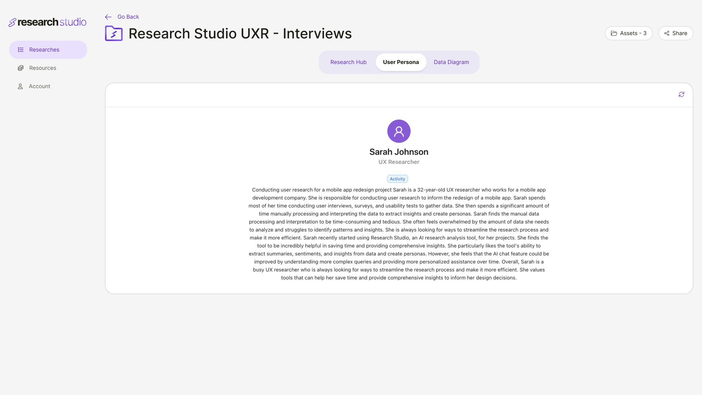Image resolution: width=702 pixels, height=395 pixels.
Task: Click the Activity tag badge
Action: coord(397,179)
